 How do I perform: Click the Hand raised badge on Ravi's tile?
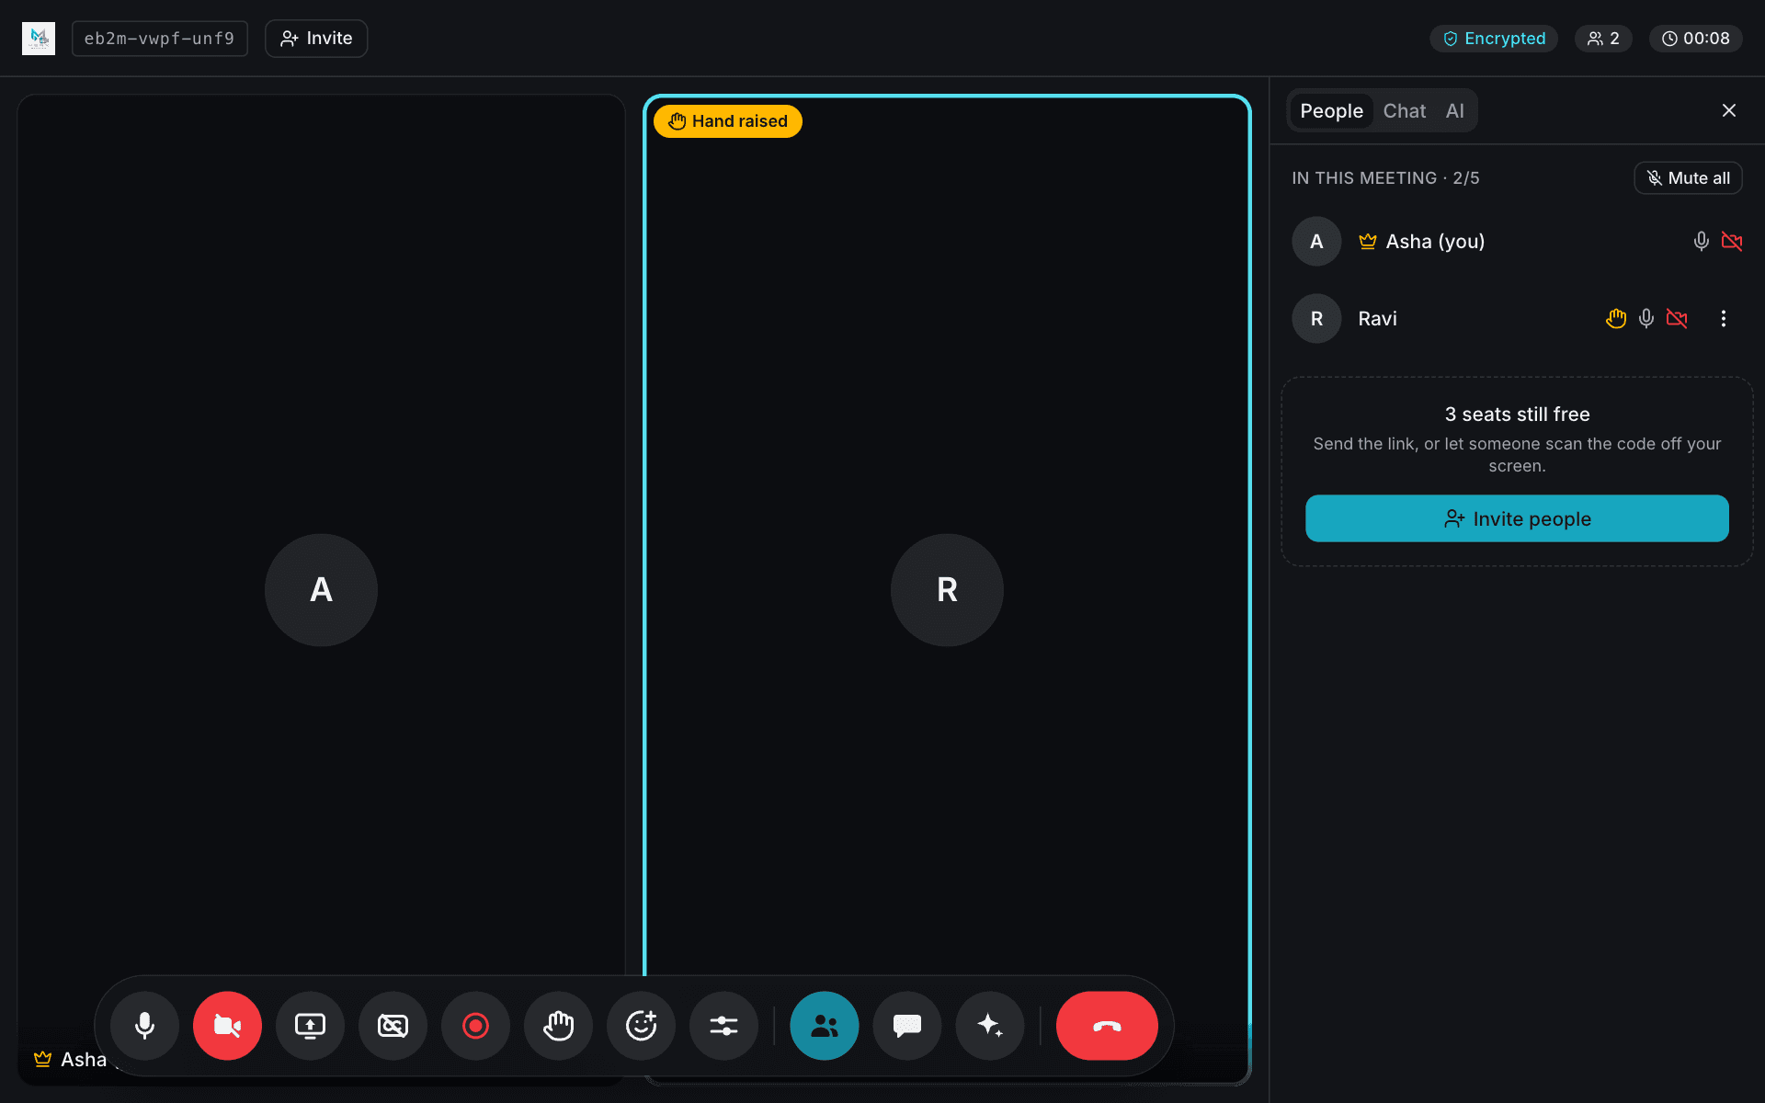pyautogui.click(x=728, y=121)
